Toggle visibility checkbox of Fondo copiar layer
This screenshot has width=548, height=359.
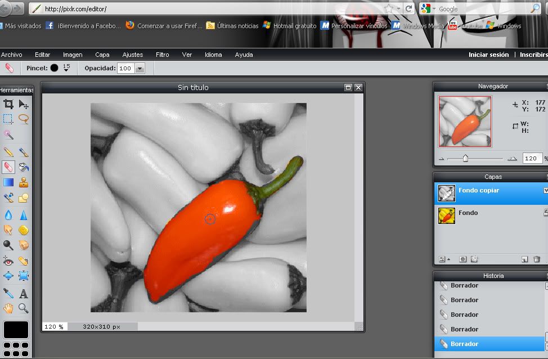coord(546,190)
